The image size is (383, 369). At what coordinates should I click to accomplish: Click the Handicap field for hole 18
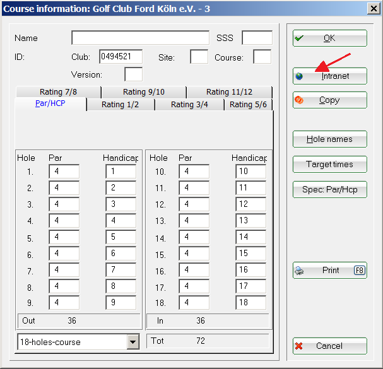(251, 303)
